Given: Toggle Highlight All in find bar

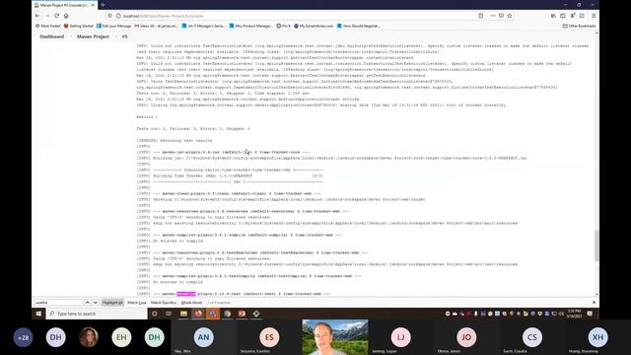Looking at the screenshot, I should click(112, 303).
